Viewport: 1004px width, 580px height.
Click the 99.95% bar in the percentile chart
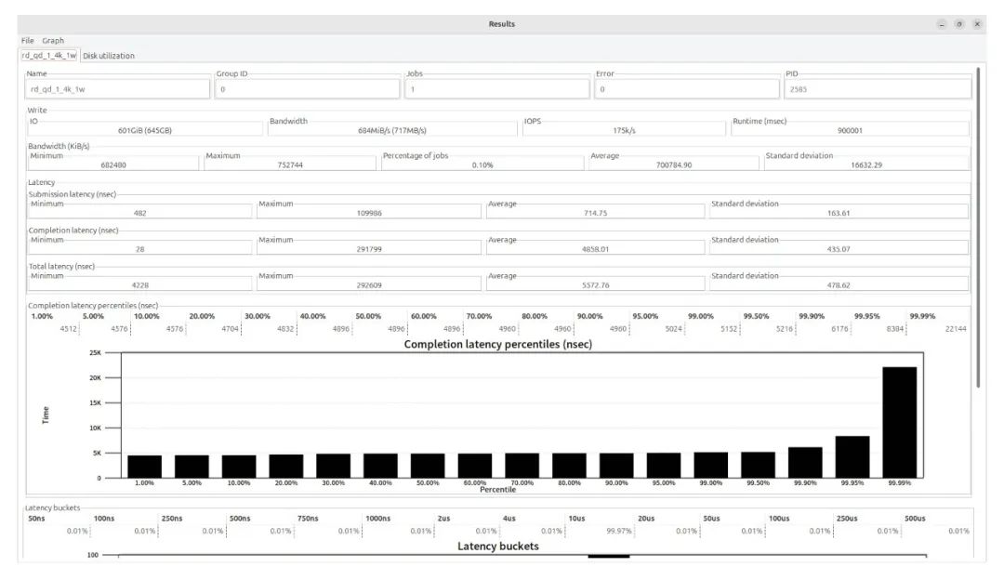(852, 457)
